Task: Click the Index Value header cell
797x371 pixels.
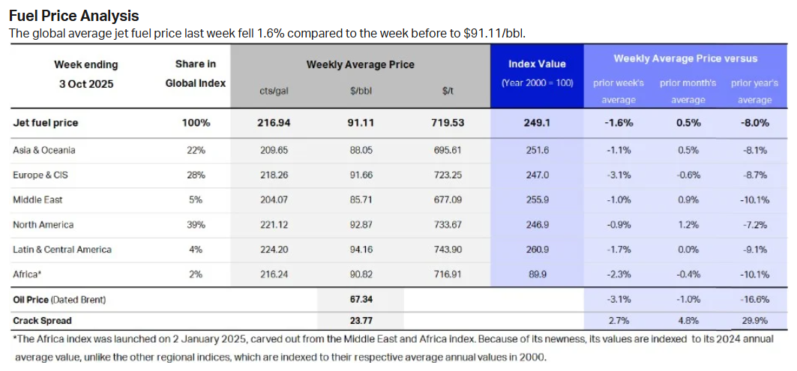Action: [537, 64]
